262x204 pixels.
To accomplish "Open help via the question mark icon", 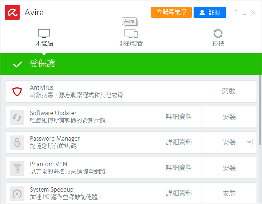I will point(236,12).
